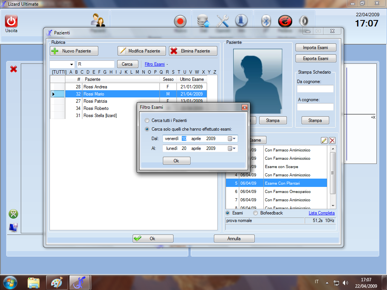Image resolution: width=387 pixels, height=290 pixels.
Task: Select 'Cerca tutti i Pazienti' radio button
Action: pyautogui.click(x=147, y=120)
